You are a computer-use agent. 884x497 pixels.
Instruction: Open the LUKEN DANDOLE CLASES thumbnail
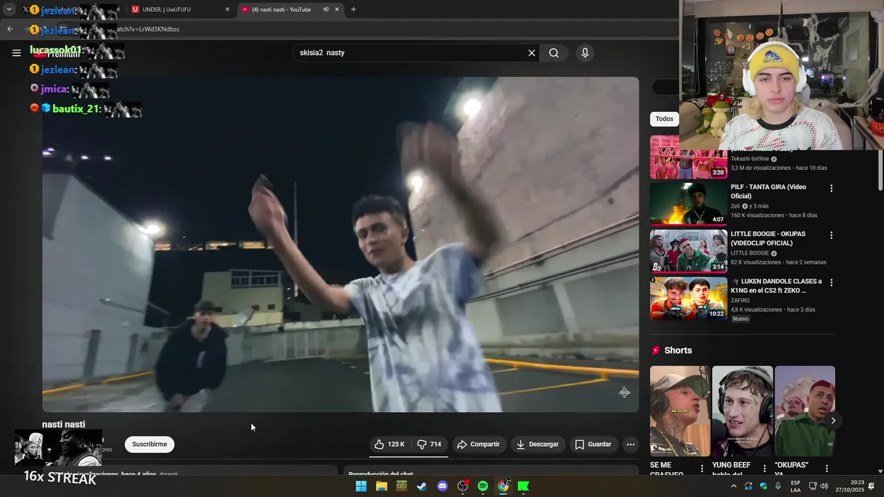(689, 298)
